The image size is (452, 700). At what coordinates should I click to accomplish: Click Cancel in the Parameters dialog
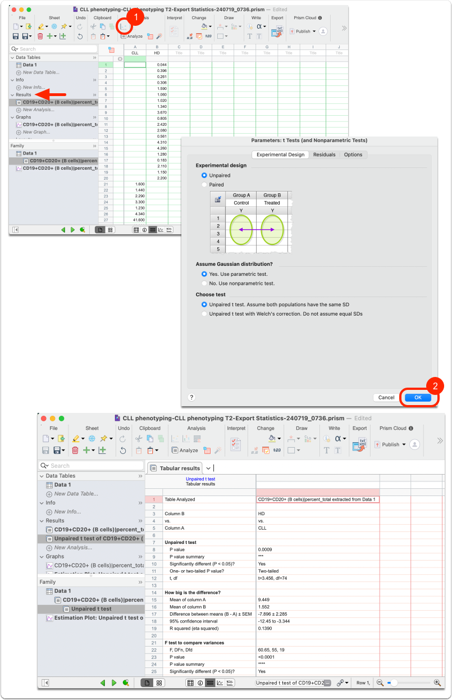pos(386,397)
